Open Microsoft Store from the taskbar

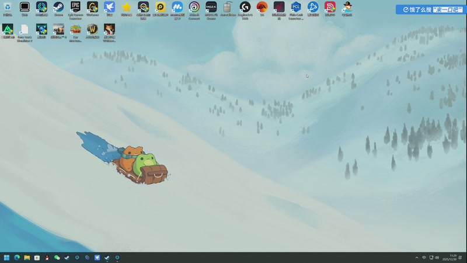click(x=37, y=257)
